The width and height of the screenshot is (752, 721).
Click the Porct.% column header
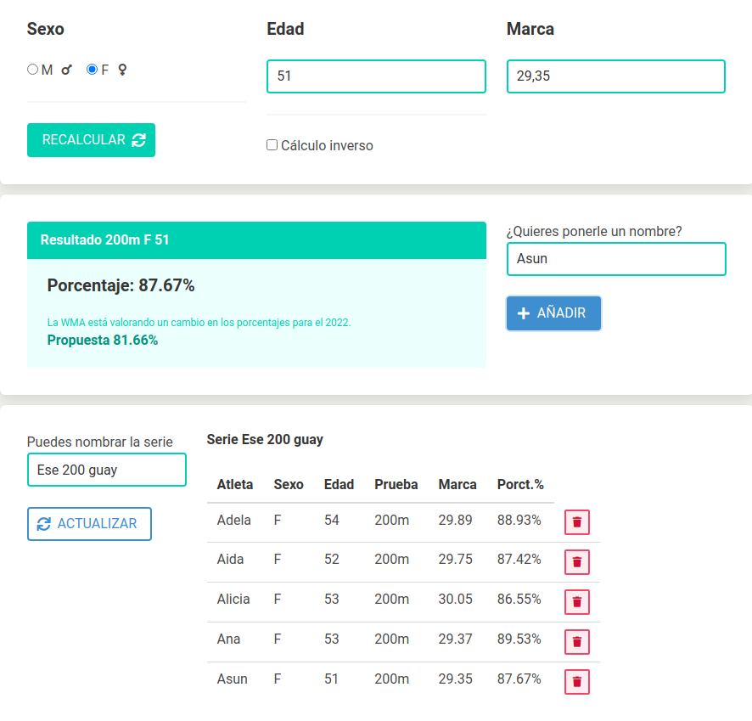tap(520, 485)
